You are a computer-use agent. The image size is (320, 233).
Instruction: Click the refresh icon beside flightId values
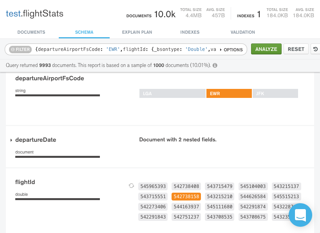tap(132, 186)
